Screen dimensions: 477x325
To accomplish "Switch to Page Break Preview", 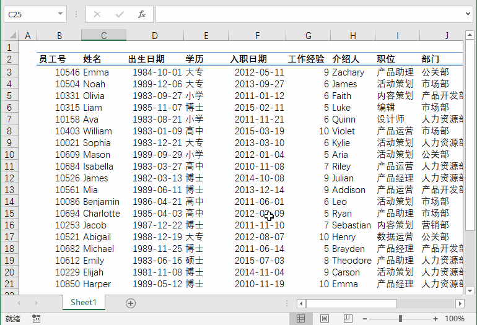I will click(x=348, y=318).
